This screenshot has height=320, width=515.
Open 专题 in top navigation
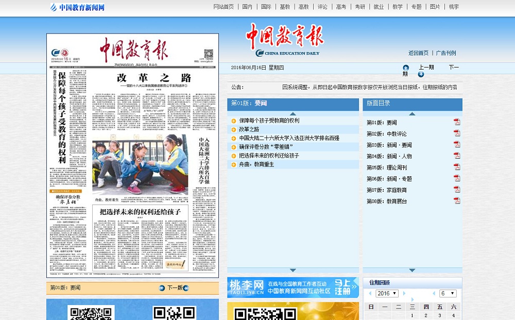(416, 7)
